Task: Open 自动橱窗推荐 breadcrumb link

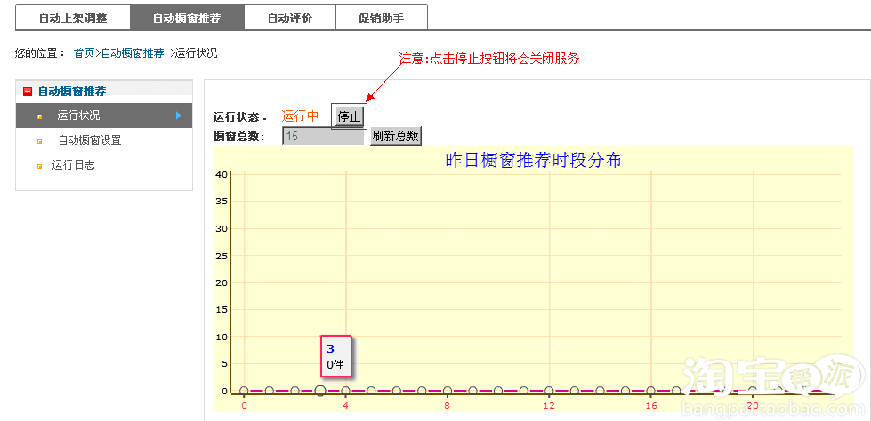Action: click(133, 53)
